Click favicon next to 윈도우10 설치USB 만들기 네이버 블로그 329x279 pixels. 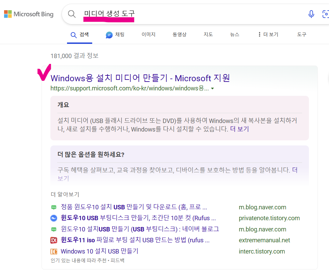(x=54, y=229)
